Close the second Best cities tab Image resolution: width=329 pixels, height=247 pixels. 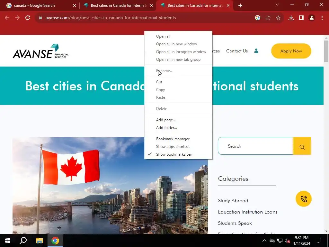point(151,5)
